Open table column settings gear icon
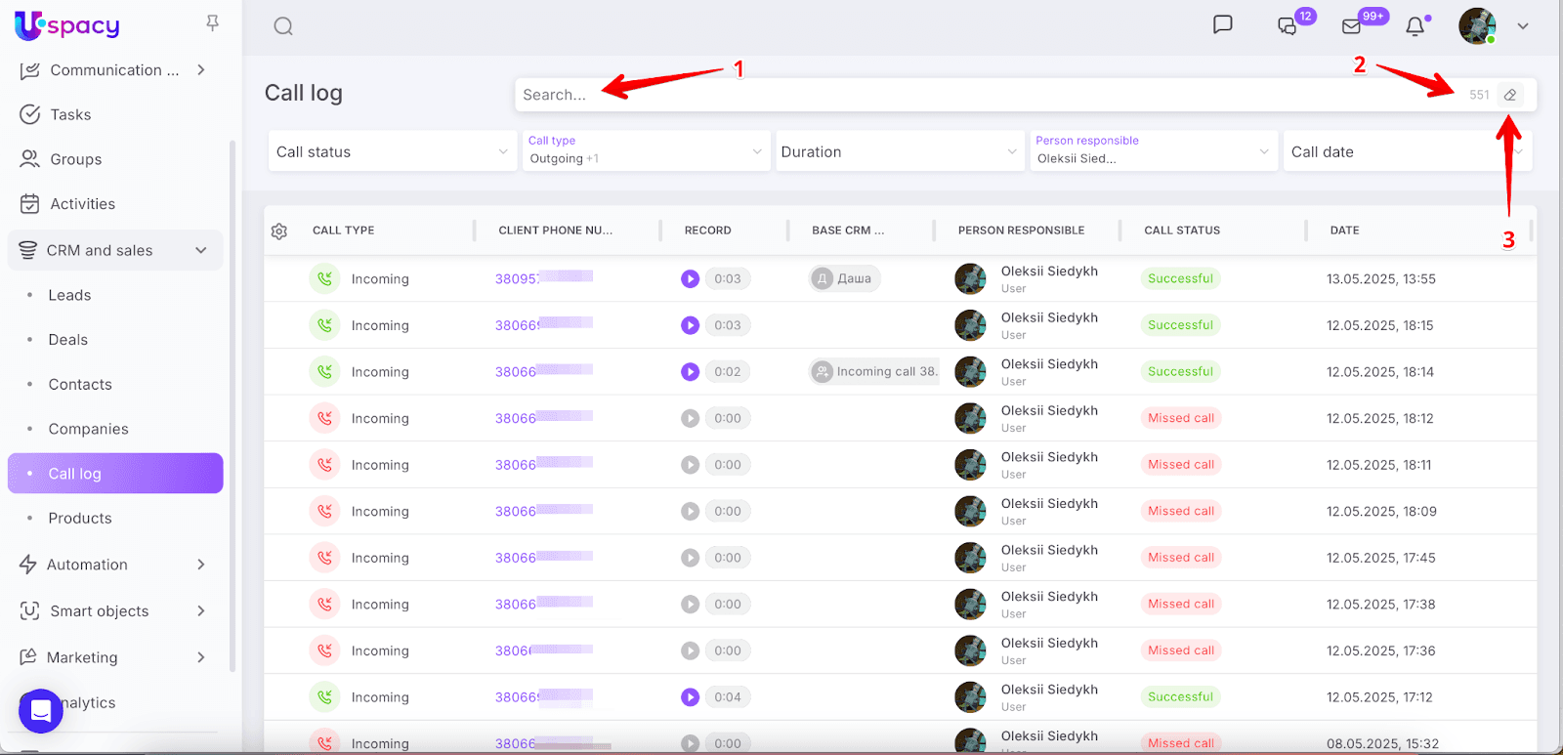The image size is (1563, 755). coord(279,231)
